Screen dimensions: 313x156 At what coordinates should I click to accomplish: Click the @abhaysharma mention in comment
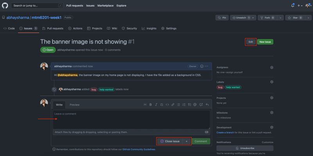pyautogui.click(x=67, y=75)
